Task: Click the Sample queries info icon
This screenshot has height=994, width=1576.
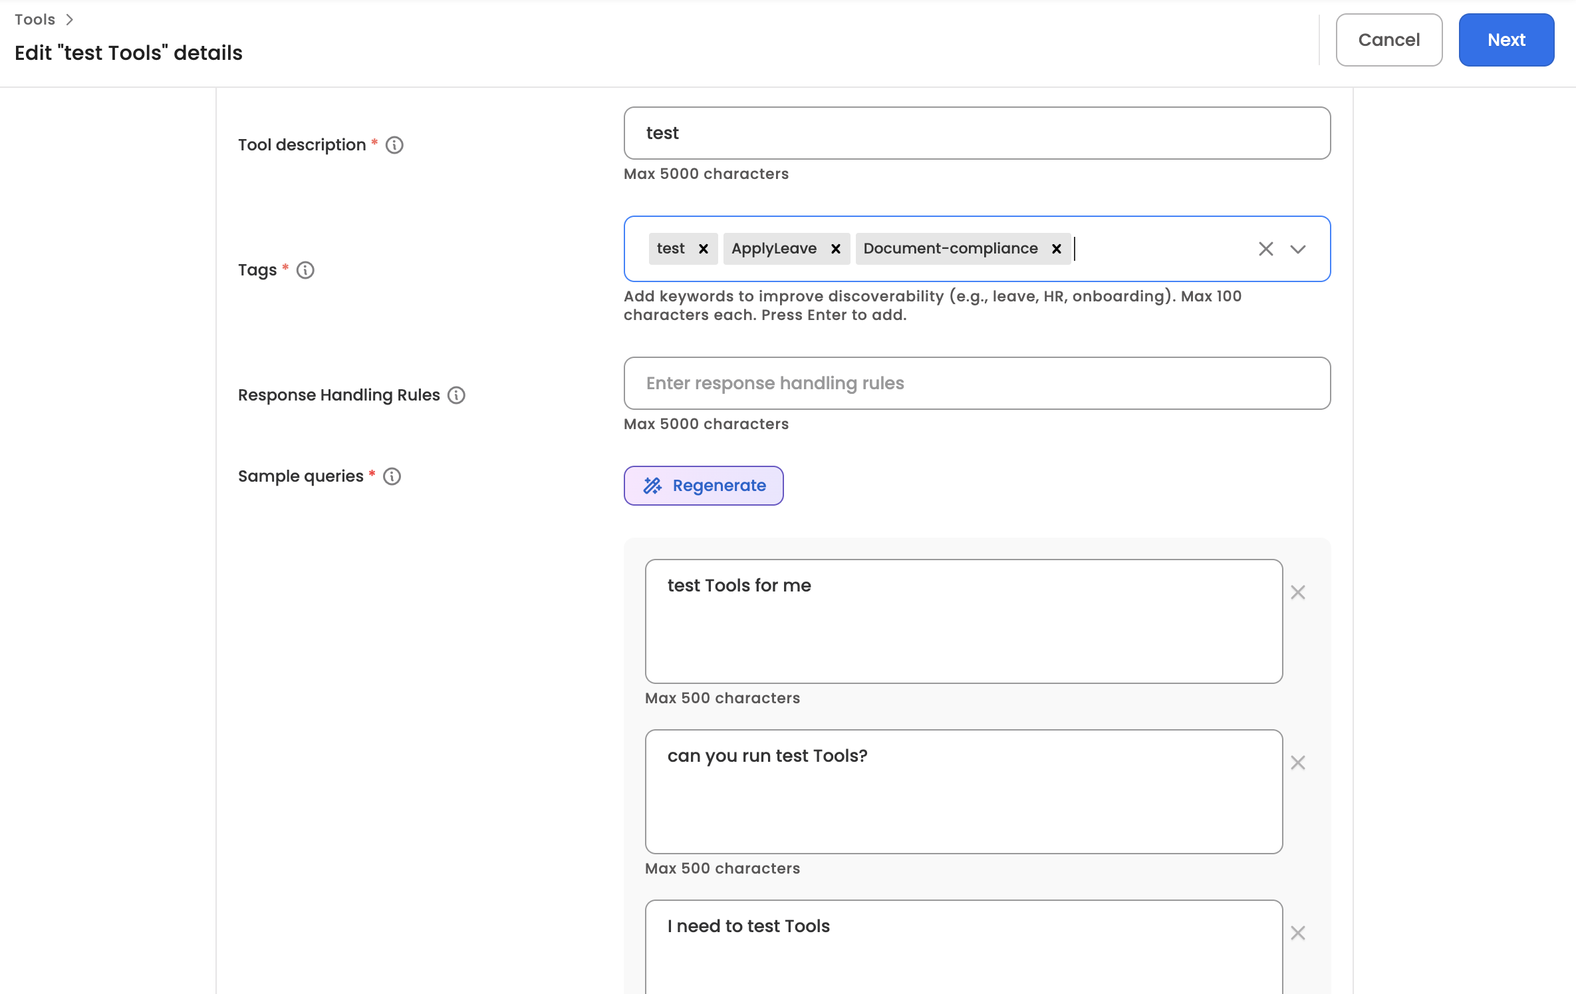Action: click(392, 476)
